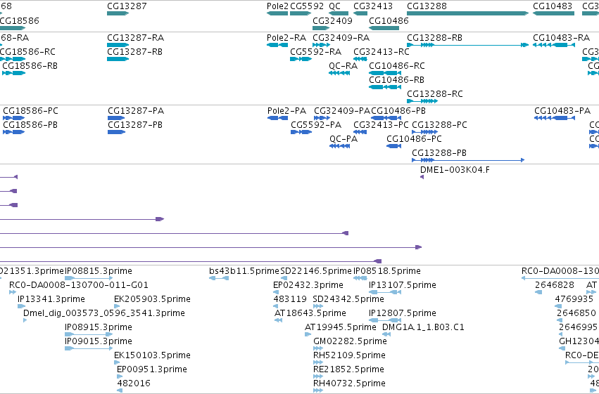The height and width of the screenshot is (394, 599).
Task: Click the QC-RA transcript
Action: click(339, 73)
